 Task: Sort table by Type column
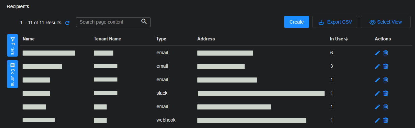(x=161, y=39)
